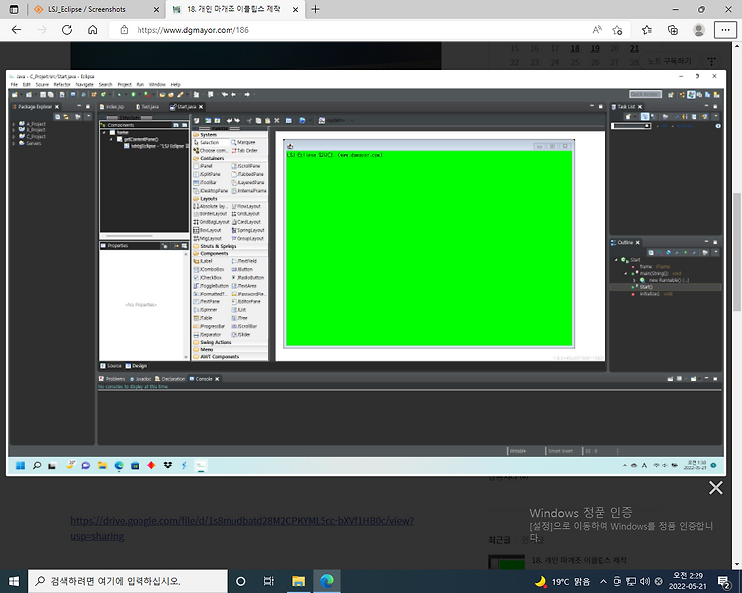Open the File menu in Eclipse screenshot
The image size is (742, 593).
[14, 85]
